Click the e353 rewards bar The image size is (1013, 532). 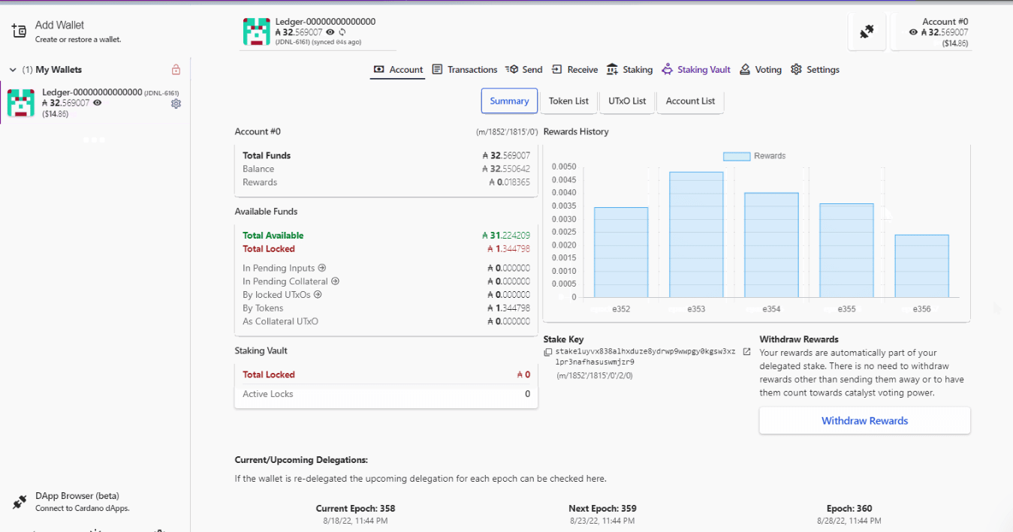point(696,234)
